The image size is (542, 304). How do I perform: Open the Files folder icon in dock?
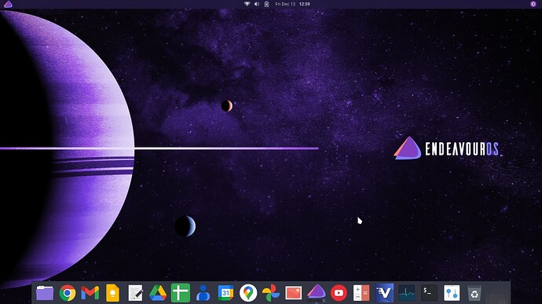point(45,293)
